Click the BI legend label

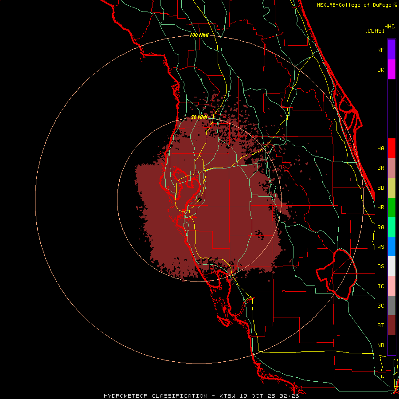point(380,325)
